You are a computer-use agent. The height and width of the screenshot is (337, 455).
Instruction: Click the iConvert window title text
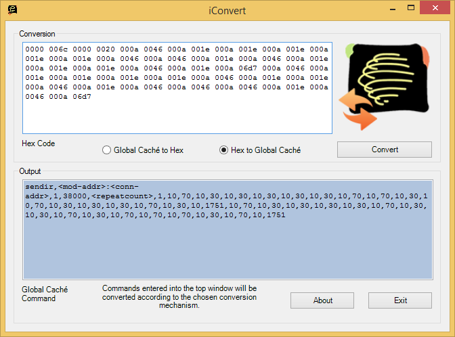tap(227, 11)
